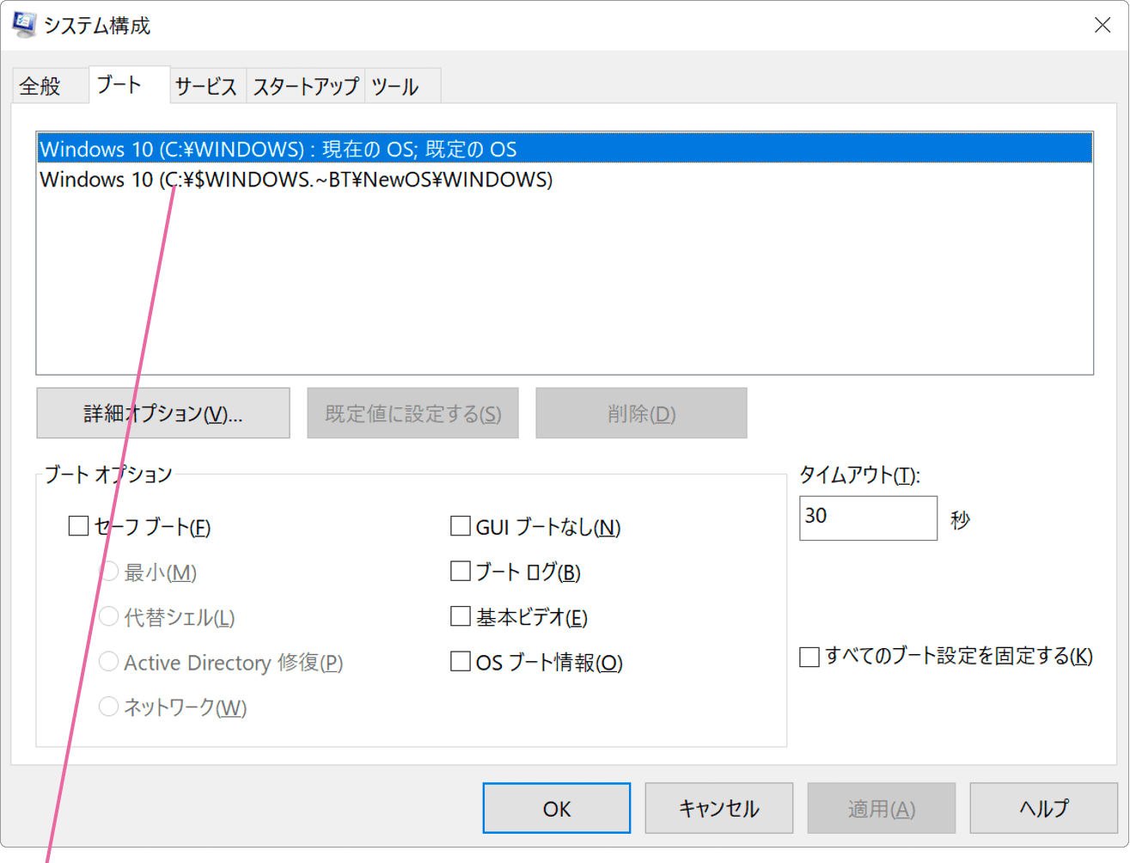Click the タイムアウト seconds input field
This screenshot has height=863, width=1130.
[868, 517]
